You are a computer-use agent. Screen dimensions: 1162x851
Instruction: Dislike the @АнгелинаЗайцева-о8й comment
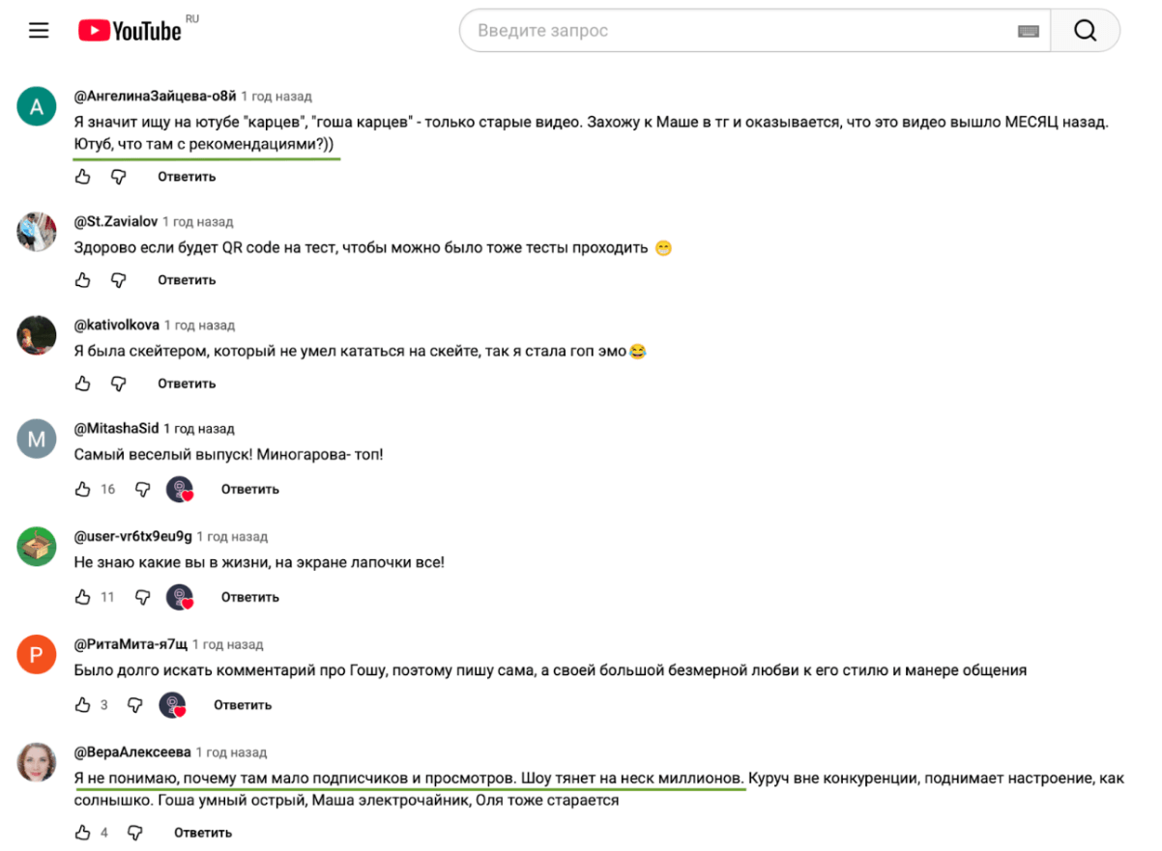119,177
